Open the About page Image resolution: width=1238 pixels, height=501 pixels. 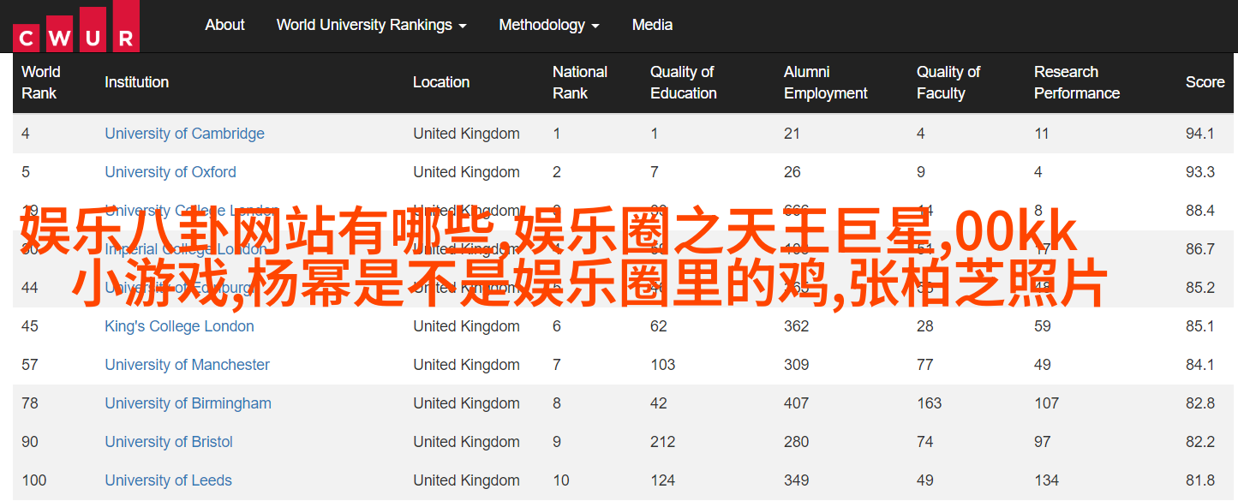(224, 25)
